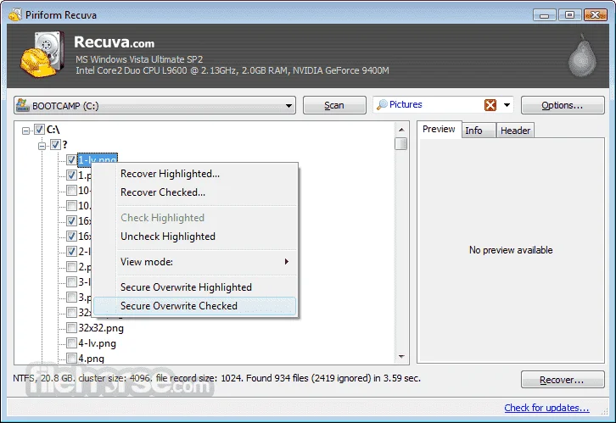The height and width of the screenshot is (423, 616).
Task: Click the 'Found 934 files' status text
Action: click(277, 378)
